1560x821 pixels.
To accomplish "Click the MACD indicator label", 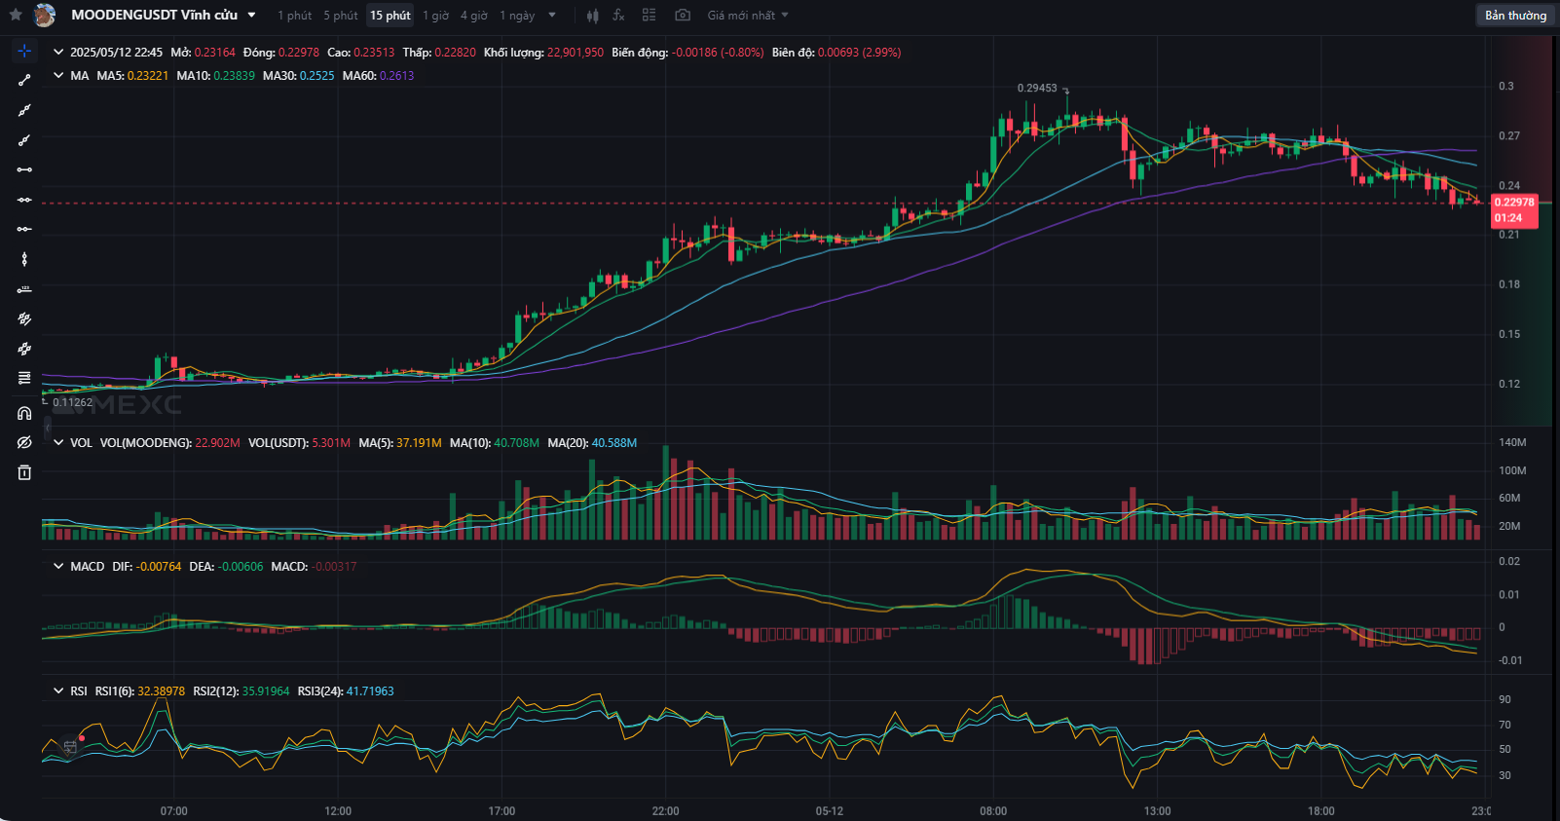I will point(88,567).
